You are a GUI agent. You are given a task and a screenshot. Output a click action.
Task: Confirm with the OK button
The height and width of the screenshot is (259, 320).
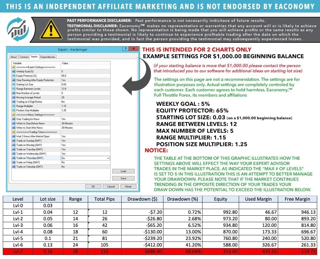pos(93,187)
